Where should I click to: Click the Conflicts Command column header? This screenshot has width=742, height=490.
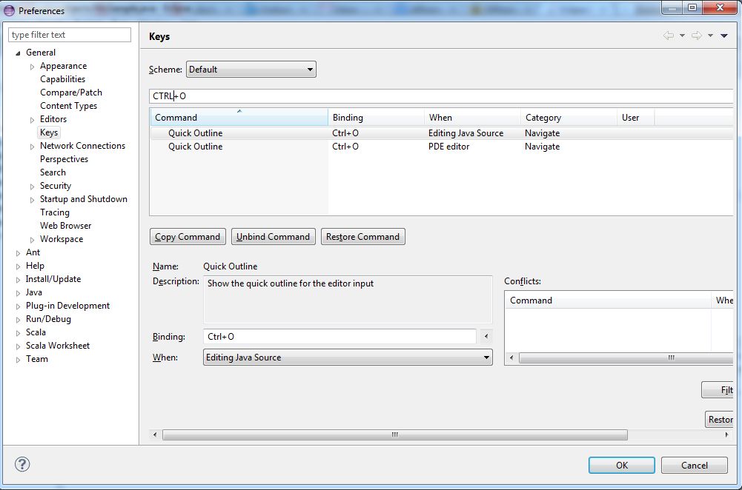tap(608, 301)
